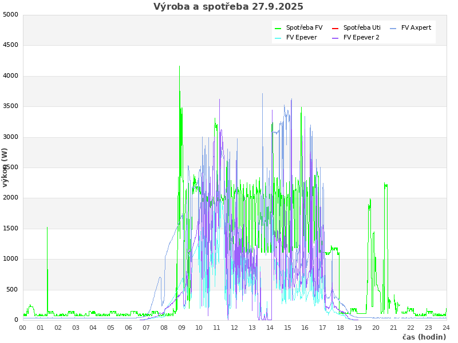Click the blue FV Axpert legend swatch
The width and height of the screenshot is (458, 343).
pyautogui.click(x=393, y=28)
